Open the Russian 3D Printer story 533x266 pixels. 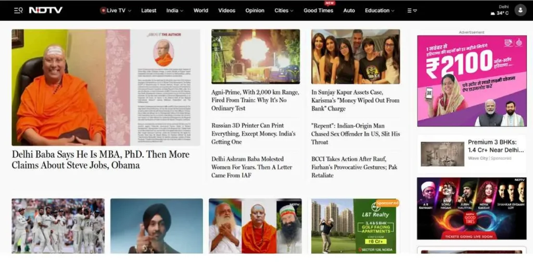click(x=253, y=134)
